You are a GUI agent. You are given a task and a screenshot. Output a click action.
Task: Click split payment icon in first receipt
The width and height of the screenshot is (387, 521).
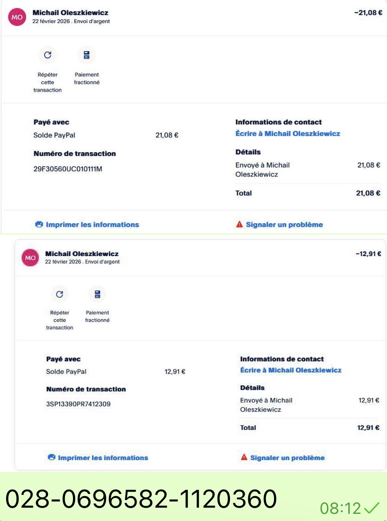coord(86,55)
